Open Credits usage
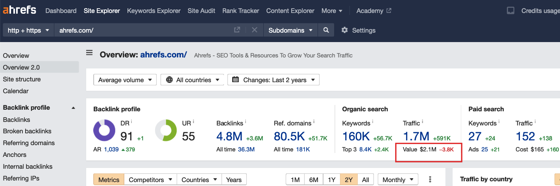This screenshot has height=186, width=560. tap(540, 11)
